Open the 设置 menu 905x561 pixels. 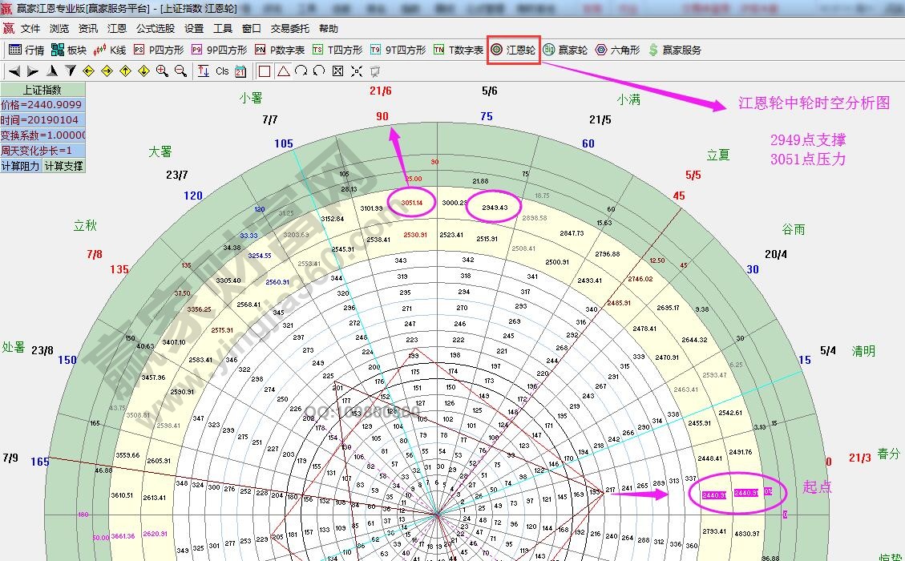click(x=192, y=28)
